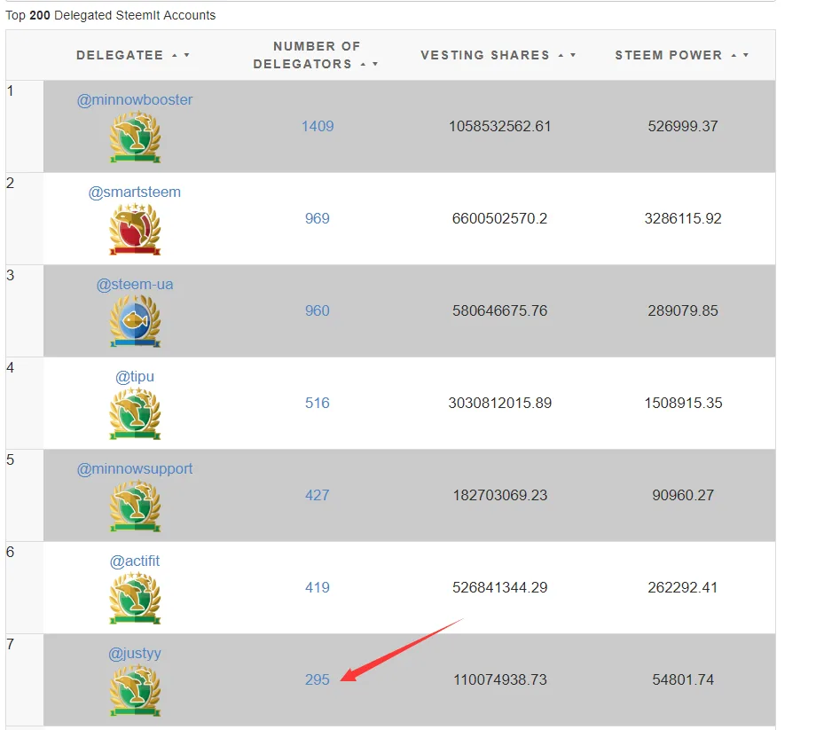Screen dimensions: 816x730
Task: Sort Number of Delegators ascending arrow
Action: 364,64
